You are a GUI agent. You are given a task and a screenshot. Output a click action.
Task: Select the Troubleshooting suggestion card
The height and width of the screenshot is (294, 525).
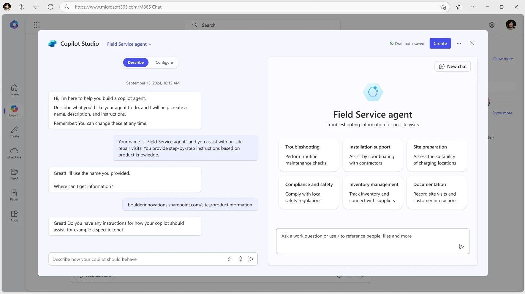point(309,155)
